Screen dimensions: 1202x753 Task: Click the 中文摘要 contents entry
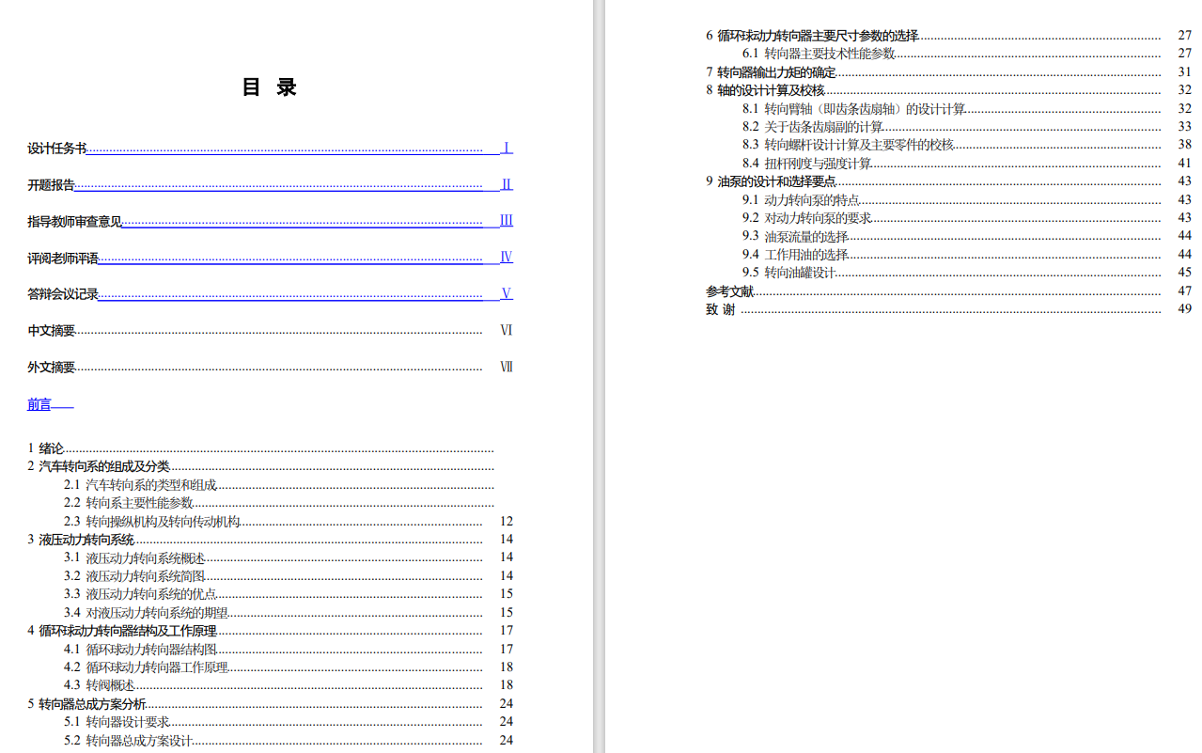coord(270,331)
